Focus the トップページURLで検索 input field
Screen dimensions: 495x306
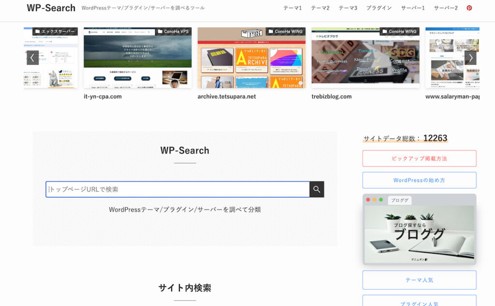[178, 189]
